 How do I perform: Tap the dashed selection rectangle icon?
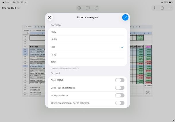(x=87, y=8)
